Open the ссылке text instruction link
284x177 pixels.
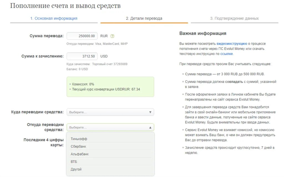pos(226,54)
